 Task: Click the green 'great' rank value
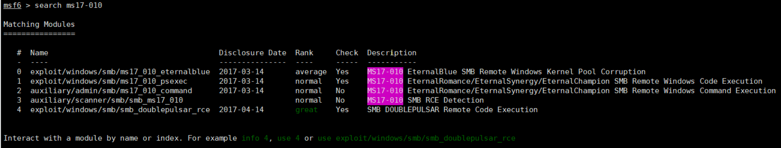[306, 110]
